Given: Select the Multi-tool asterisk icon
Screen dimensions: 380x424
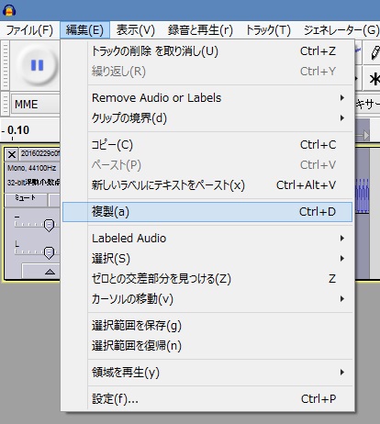Looking at the screenshot, I should [x=374, y=79].
